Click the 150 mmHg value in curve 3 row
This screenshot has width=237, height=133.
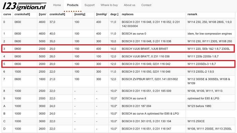coord(77,49)
